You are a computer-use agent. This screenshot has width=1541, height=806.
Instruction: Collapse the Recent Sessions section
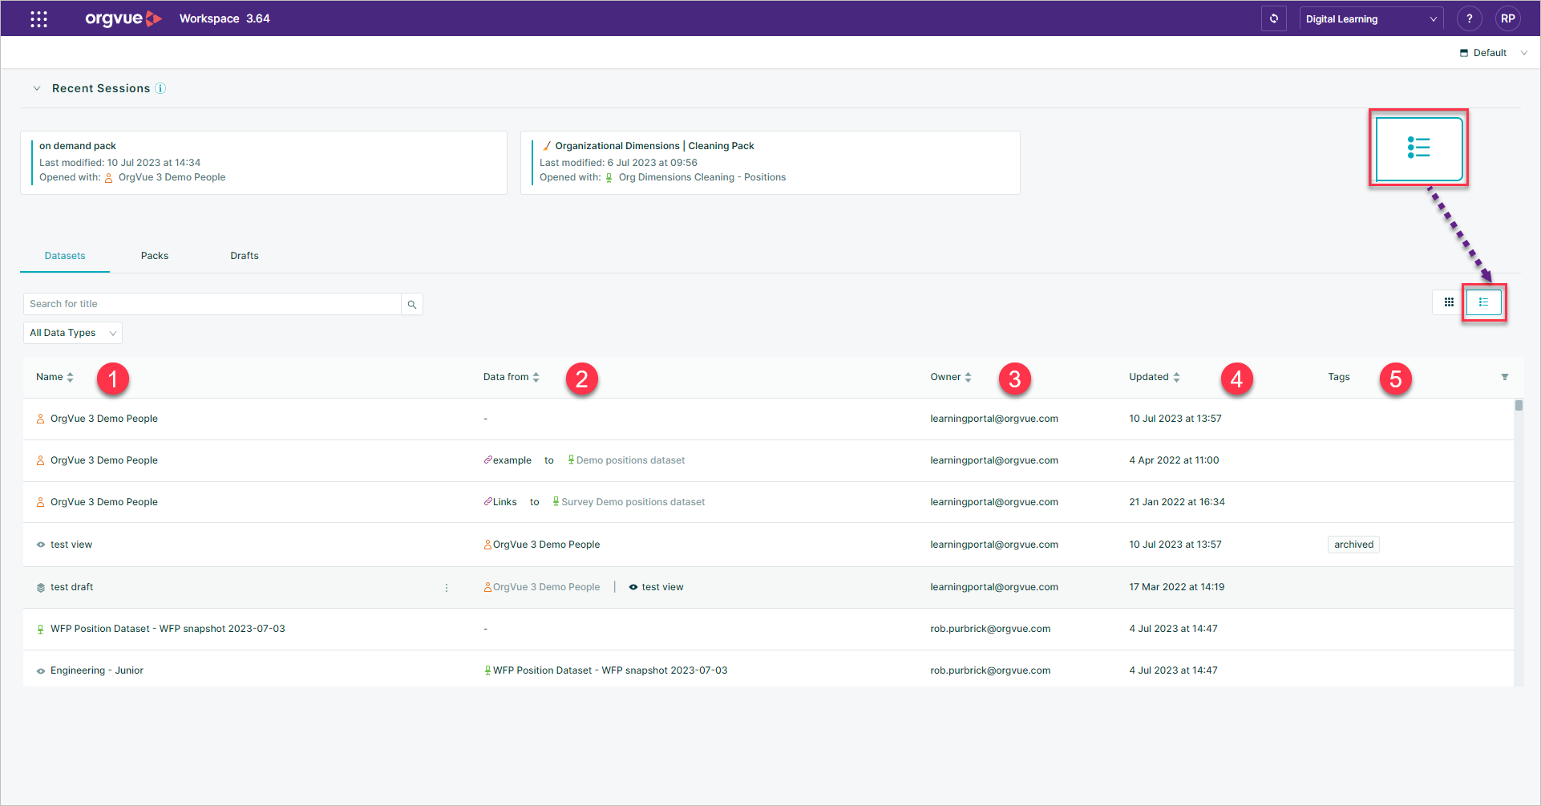[36, 88]
